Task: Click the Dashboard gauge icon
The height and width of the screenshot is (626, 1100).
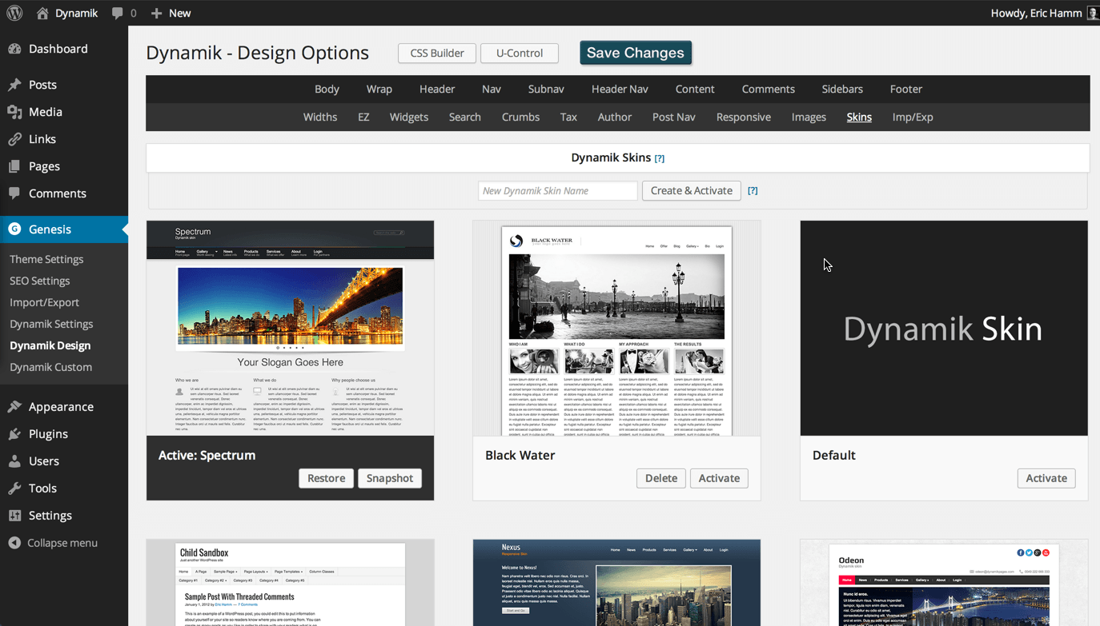Action: [14, 49]
